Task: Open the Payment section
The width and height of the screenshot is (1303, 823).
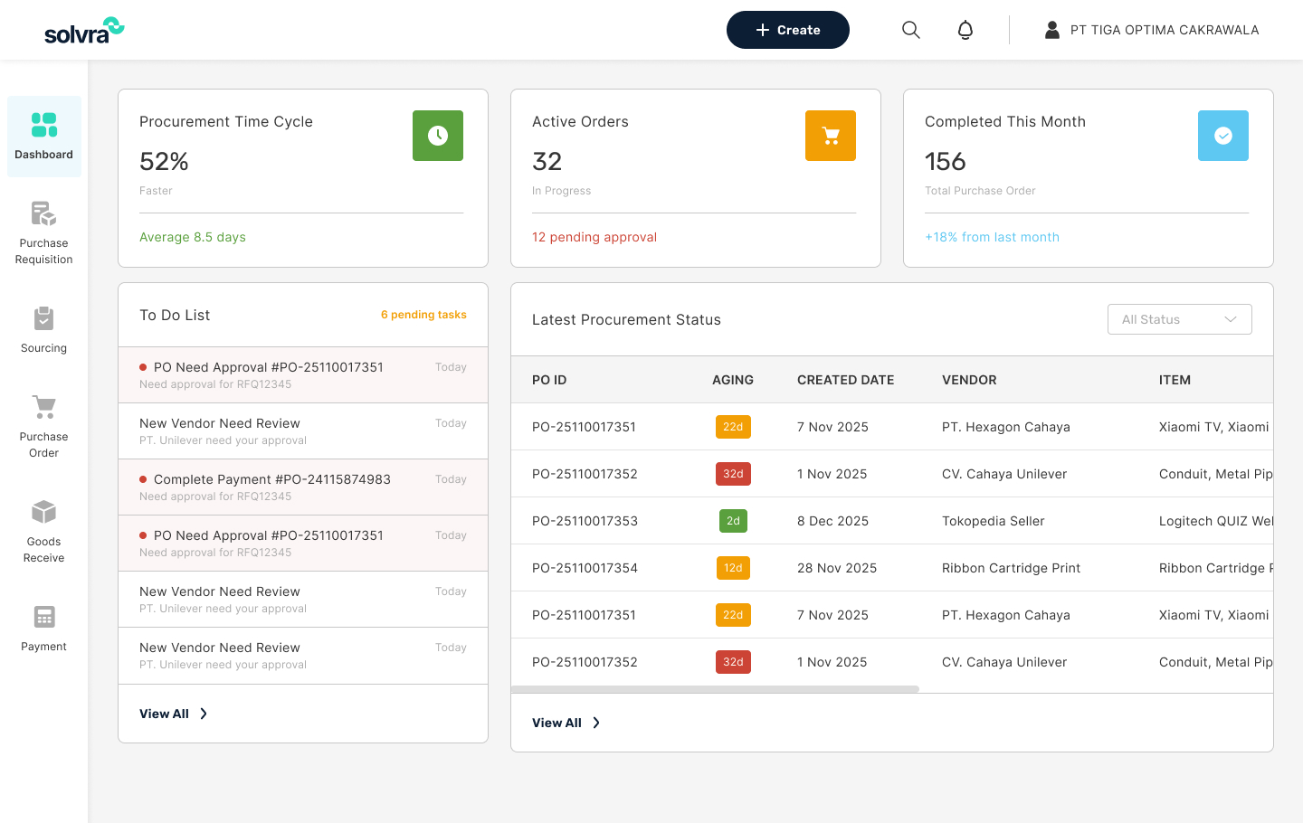Action: tap(43, 616)
